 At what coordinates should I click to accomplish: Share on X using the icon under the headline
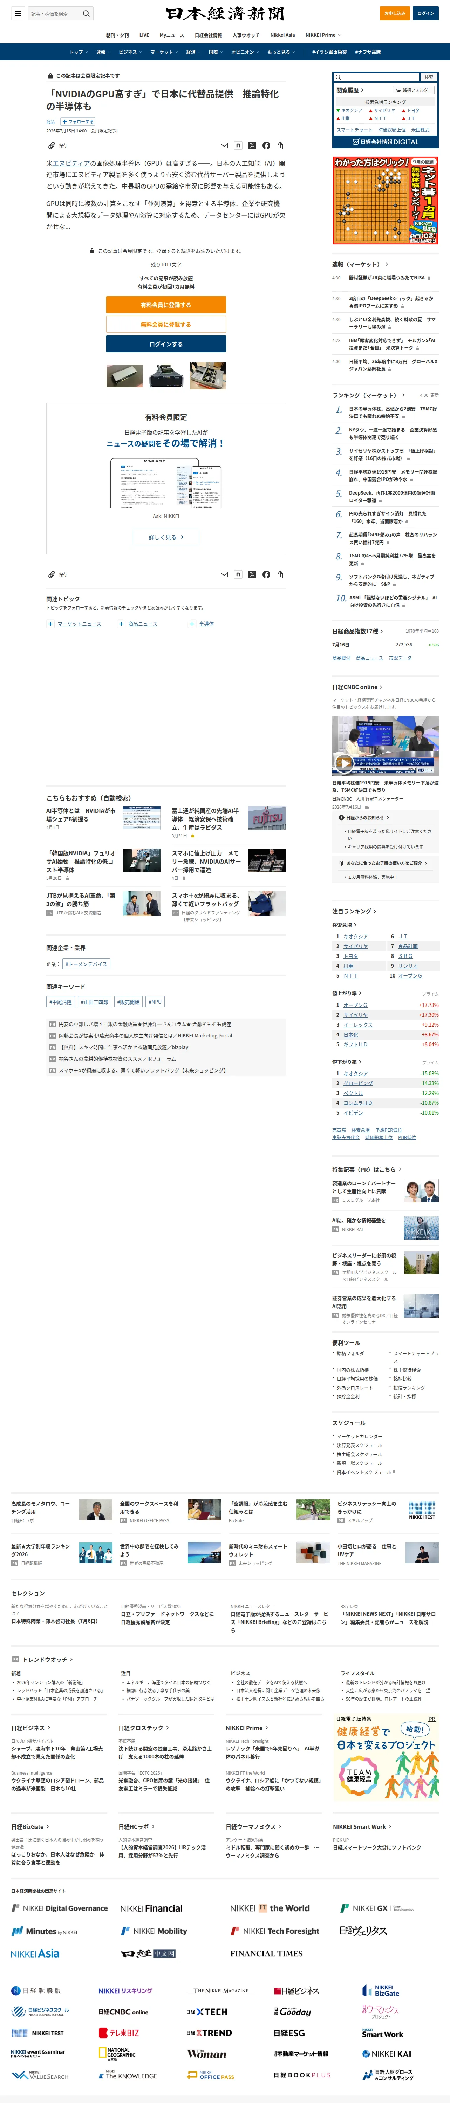pos(252,145)
